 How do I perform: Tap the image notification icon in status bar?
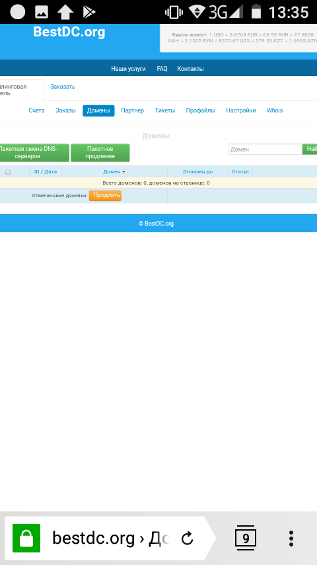tap(42, 12)
